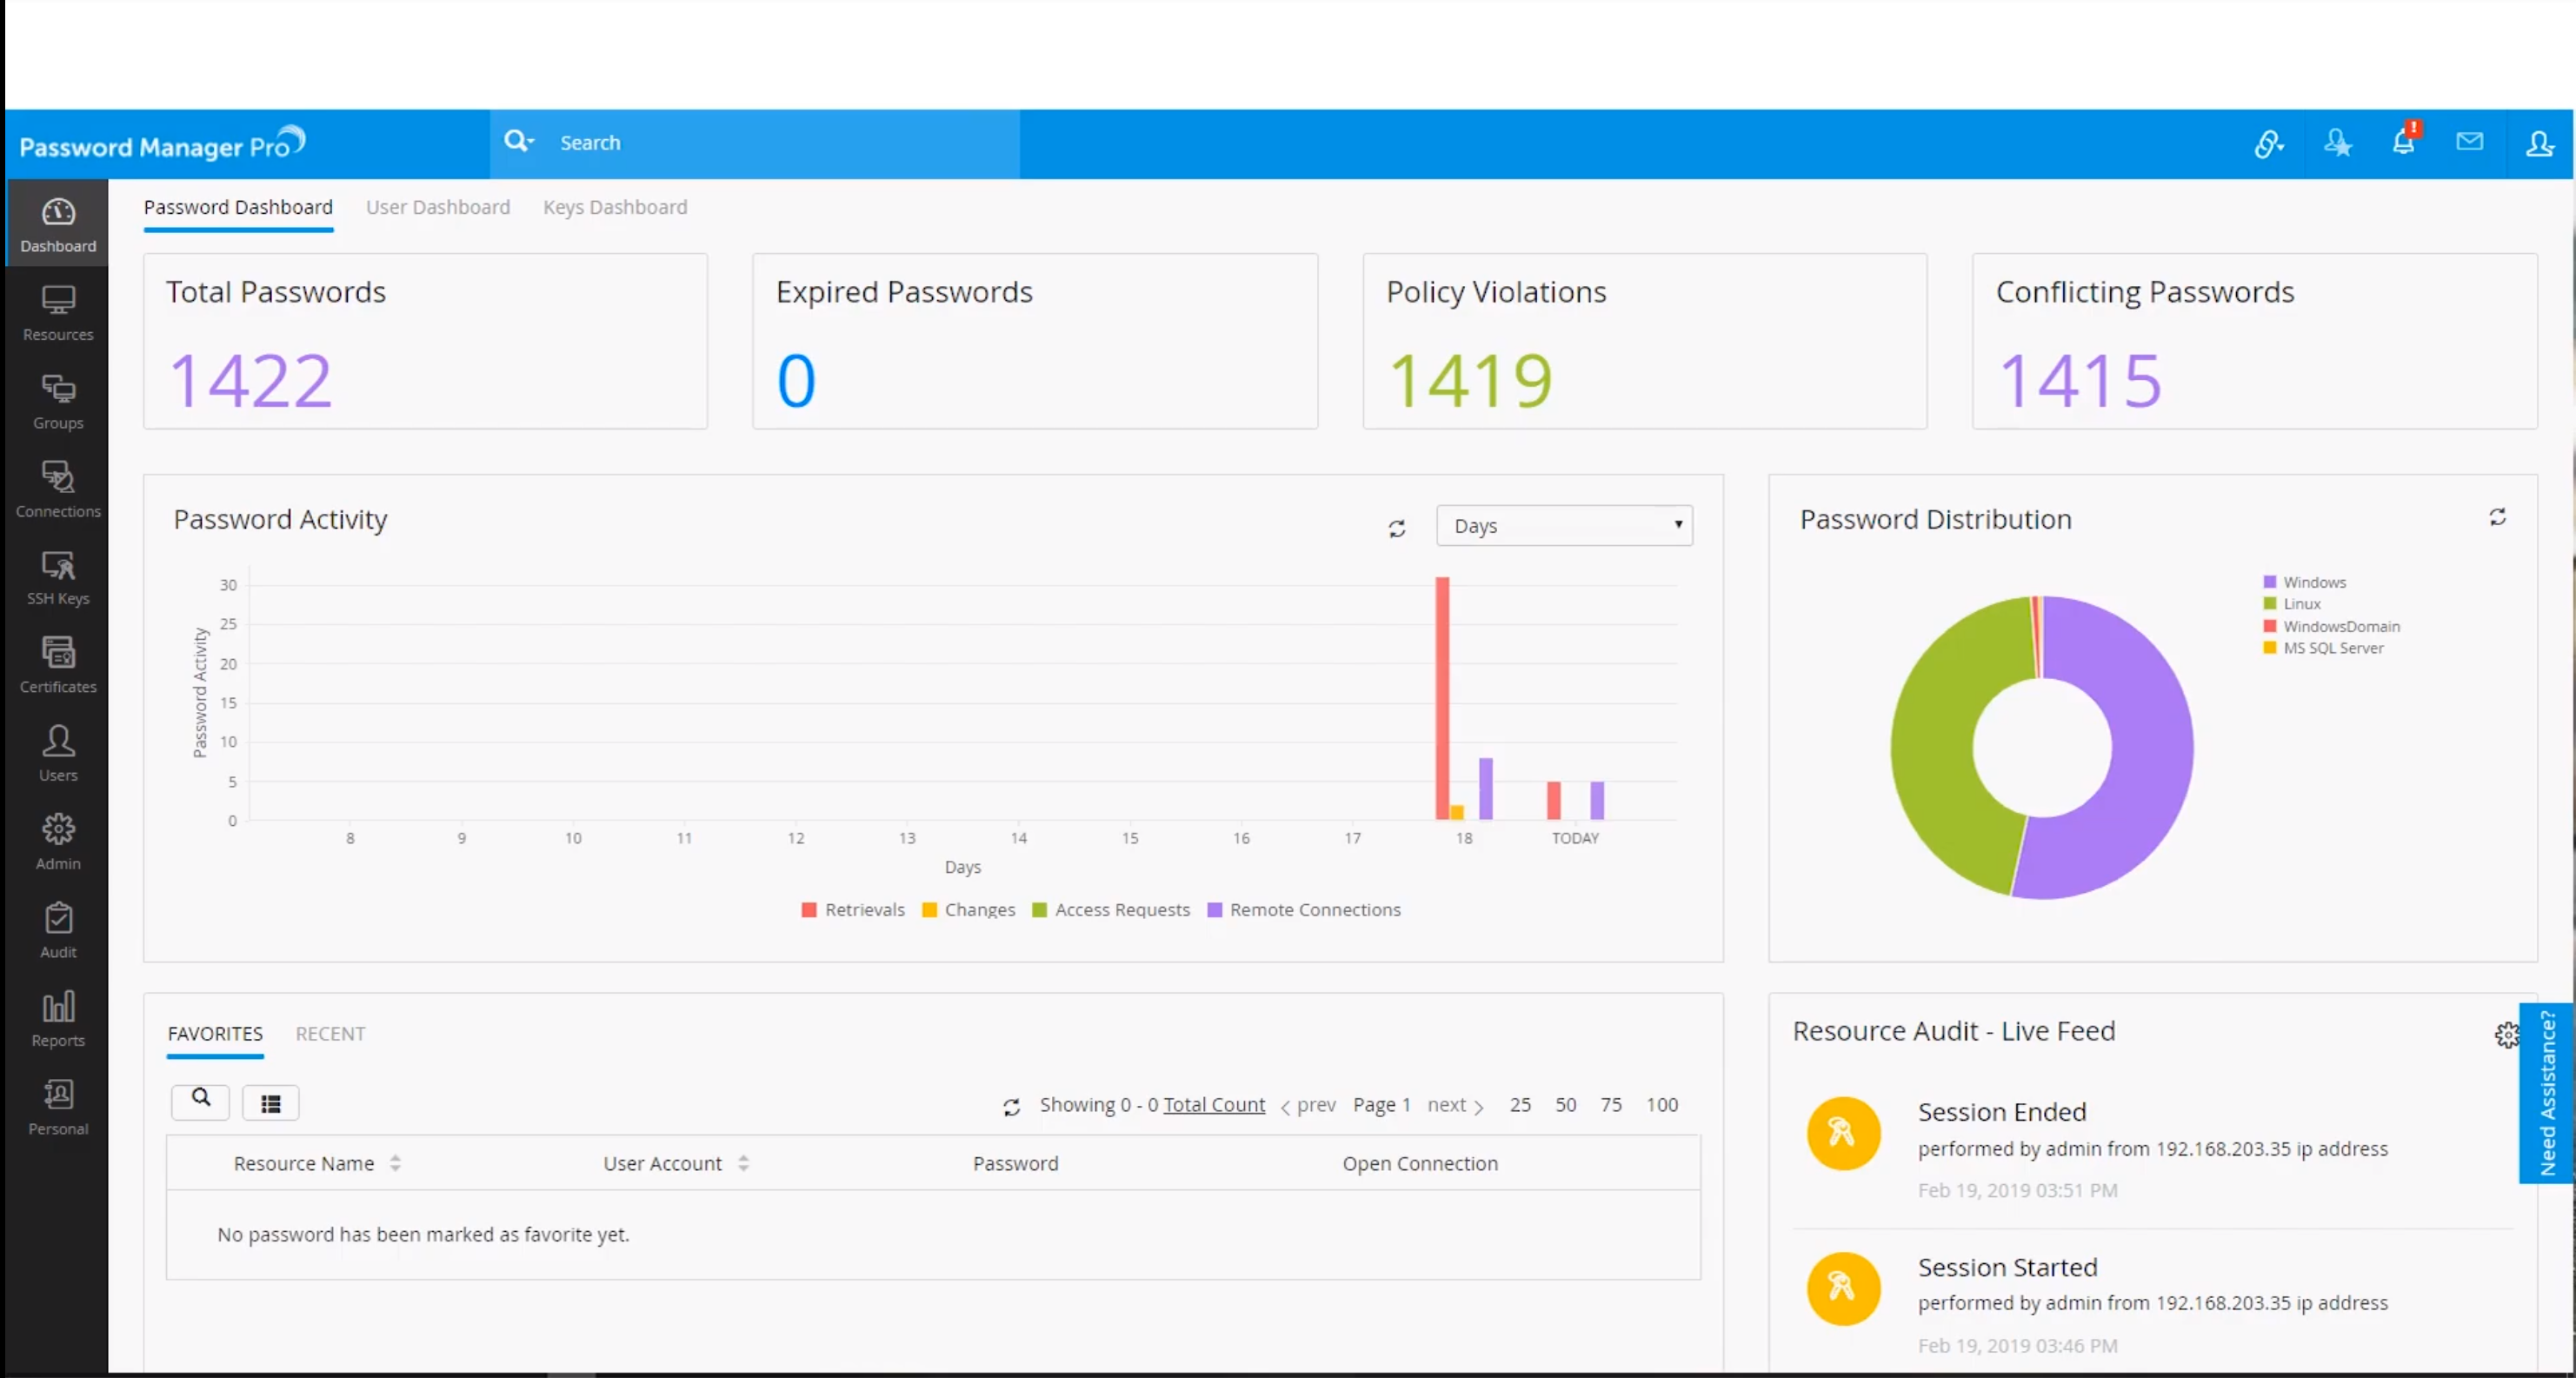
Task: Click the Total Count link
Action: 1214,1105
